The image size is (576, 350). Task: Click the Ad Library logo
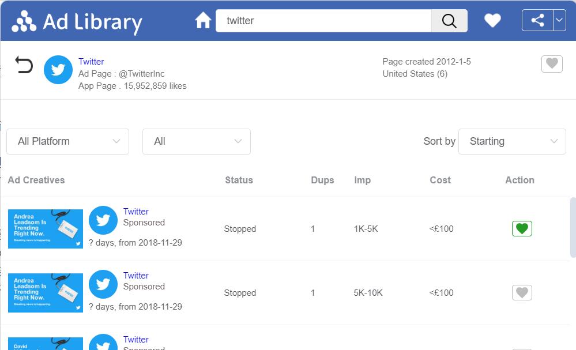pyautogui.click(x=77, y=22)
